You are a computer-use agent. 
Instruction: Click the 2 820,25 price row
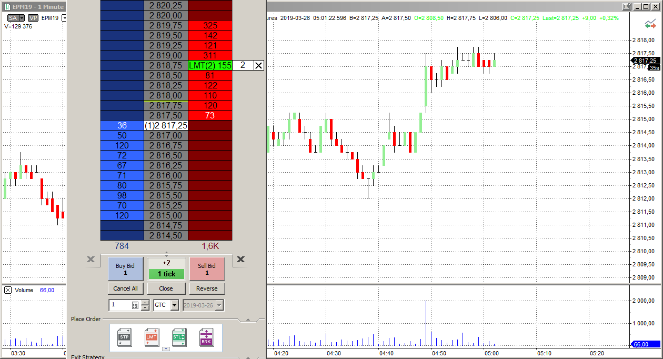click(x=166, y=5)
